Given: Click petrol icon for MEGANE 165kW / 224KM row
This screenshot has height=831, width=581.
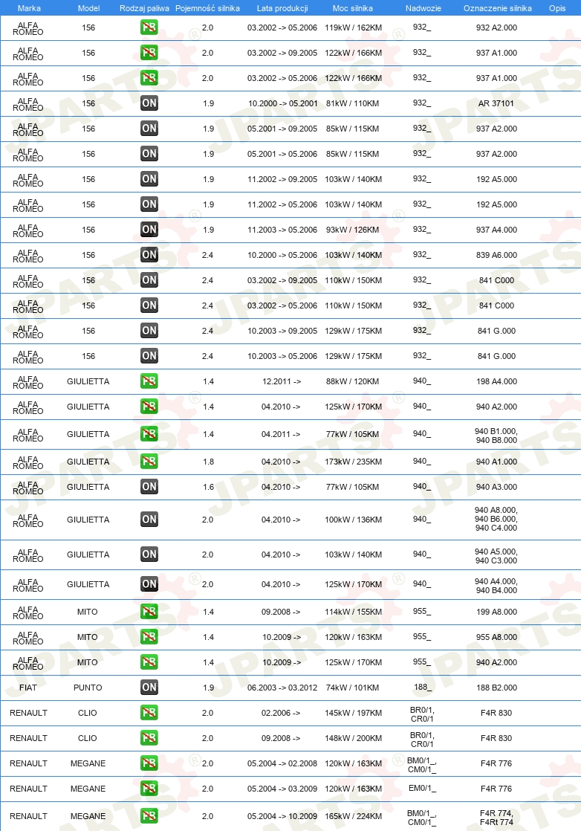Looking at the screenshot, I should (x=149, y=816).
